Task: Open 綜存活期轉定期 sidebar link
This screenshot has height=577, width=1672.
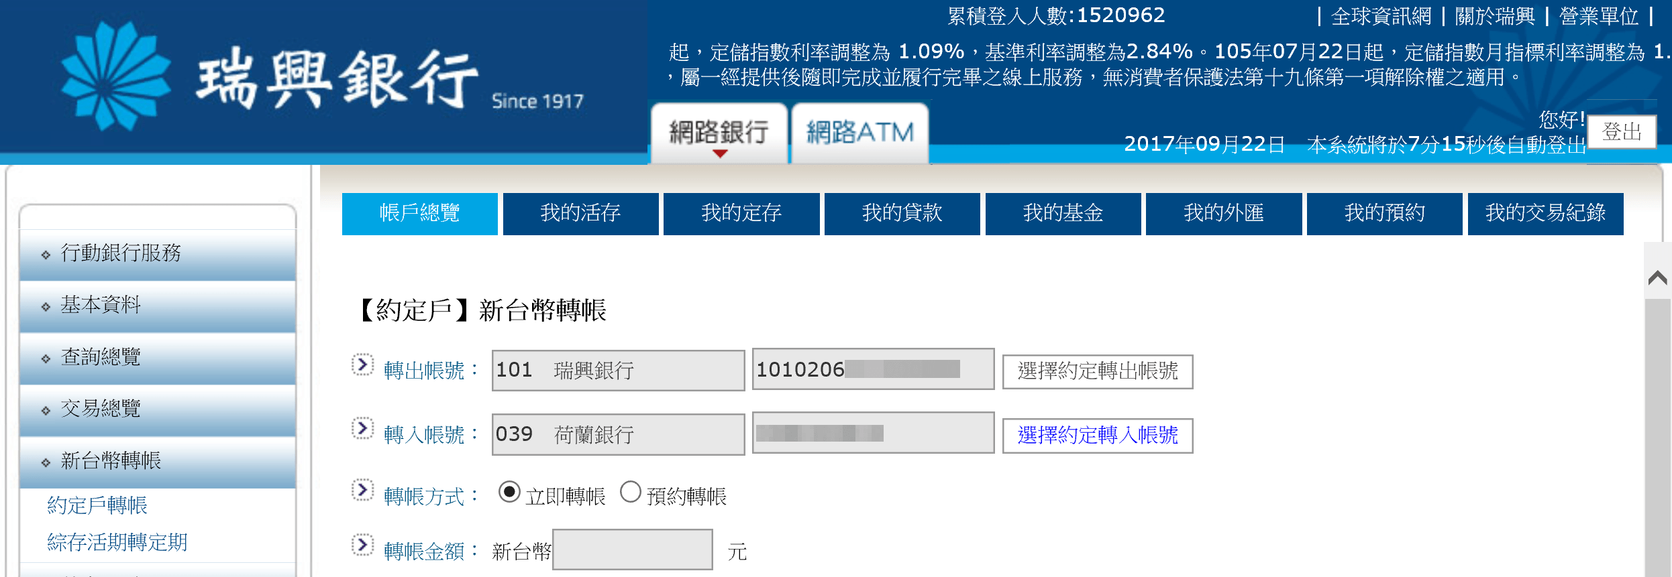Action: (117, 542)
